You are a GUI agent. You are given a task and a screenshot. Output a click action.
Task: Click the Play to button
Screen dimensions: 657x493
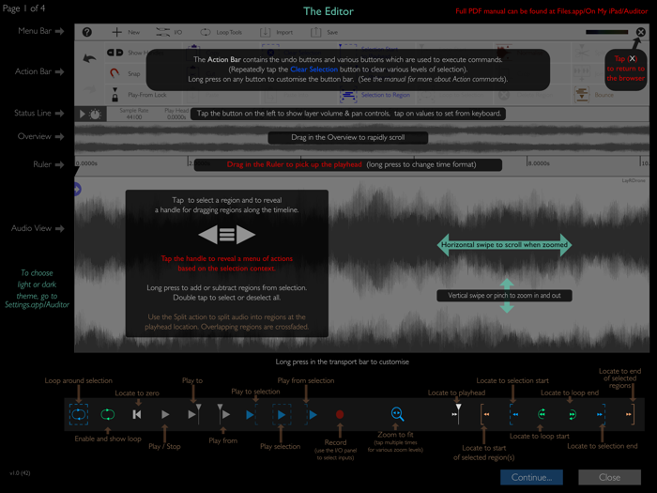(194, 414)
